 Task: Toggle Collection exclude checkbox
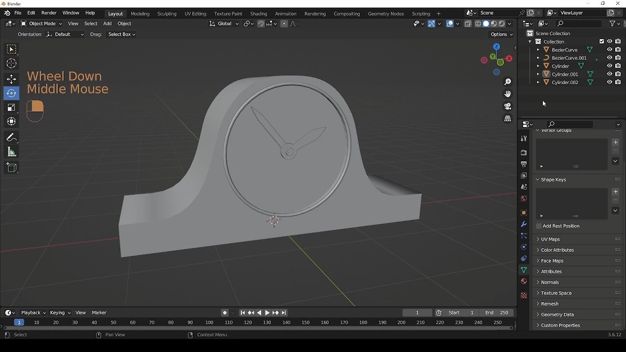tap(602, 42)
